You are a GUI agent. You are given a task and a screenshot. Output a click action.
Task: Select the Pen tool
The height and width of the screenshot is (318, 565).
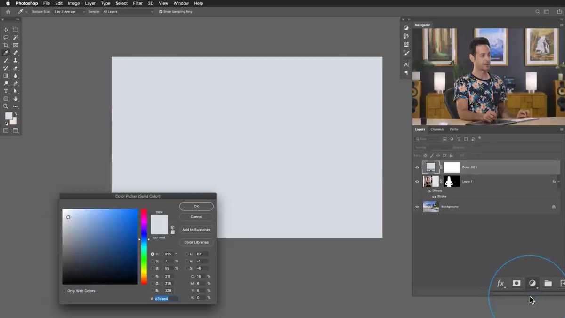click(16, 83)
